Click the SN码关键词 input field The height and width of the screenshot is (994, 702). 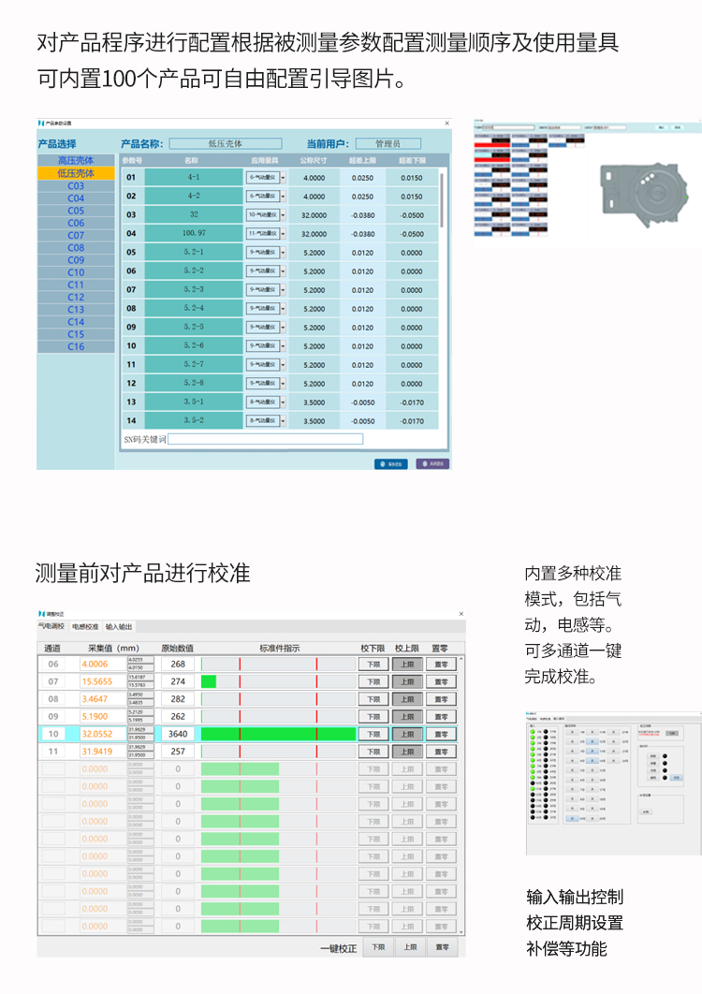(x=265, y=439)
